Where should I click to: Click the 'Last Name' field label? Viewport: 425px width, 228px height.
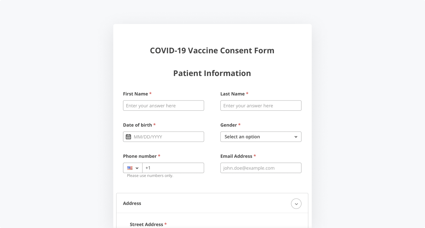pos(233,94)
